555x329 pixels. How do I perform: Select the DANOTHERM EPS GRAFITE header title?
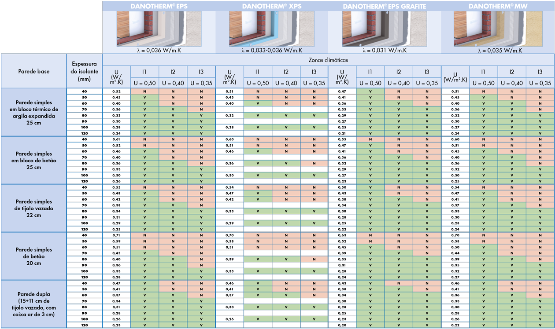(385, 6)
